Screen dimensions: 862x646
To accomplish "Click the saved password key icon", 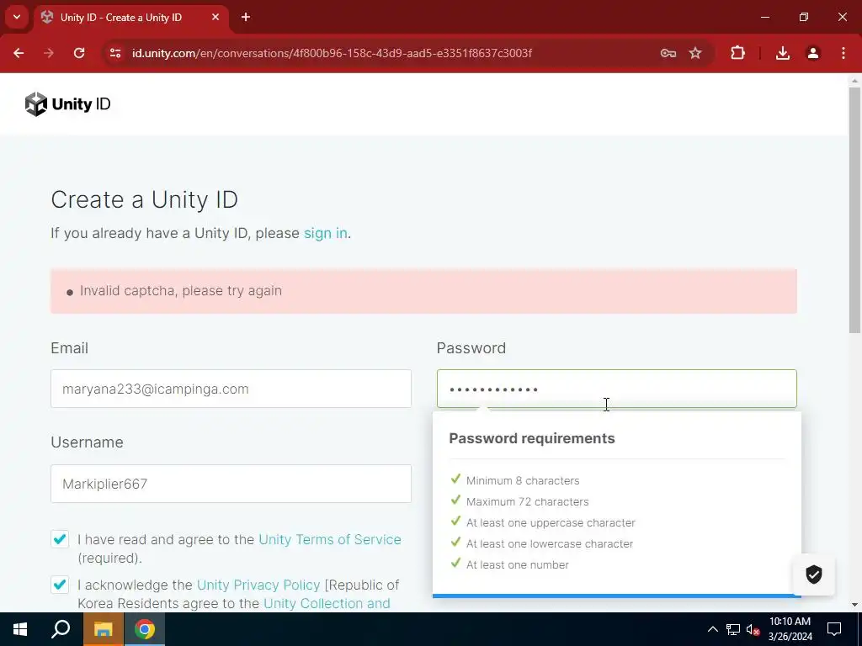I will click(668, 53).
